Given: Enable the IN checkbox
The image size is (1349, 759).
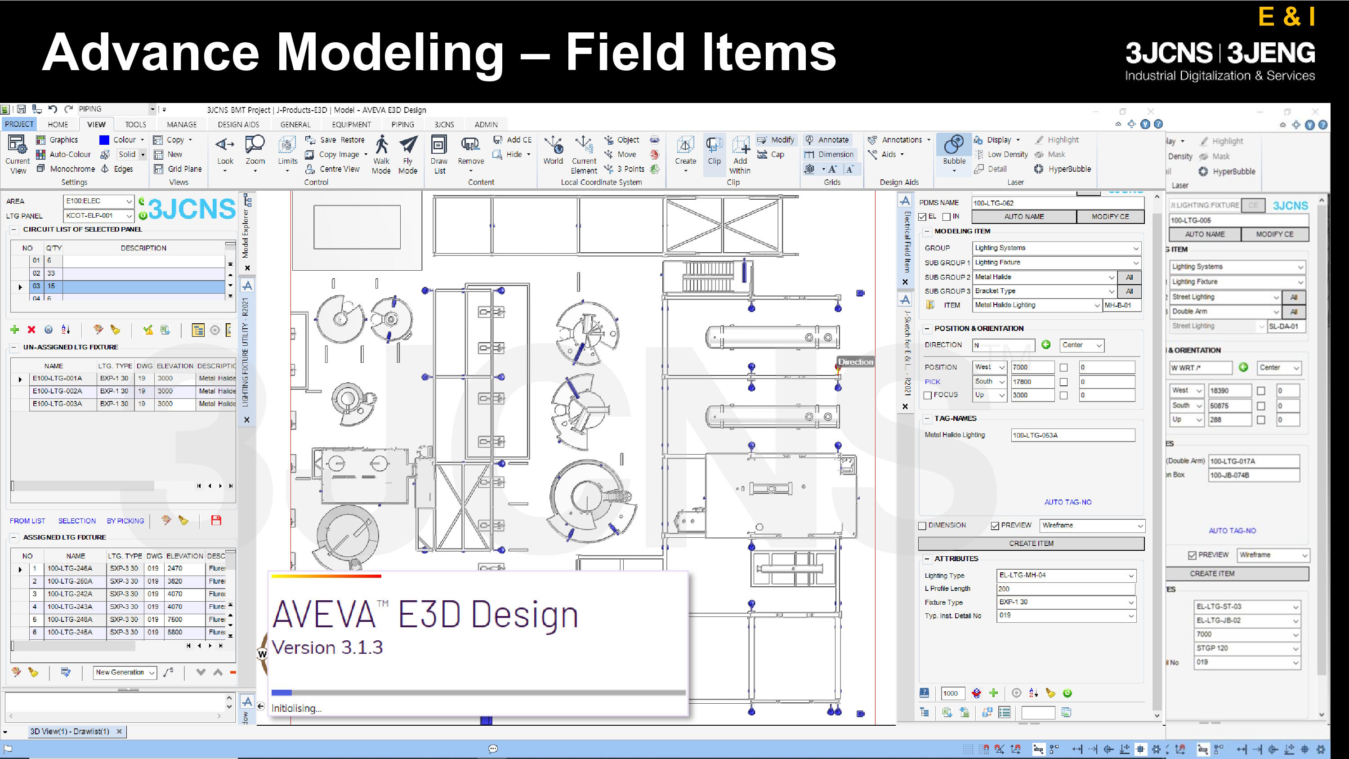Looking at the screenshot, I should [946, 216].
